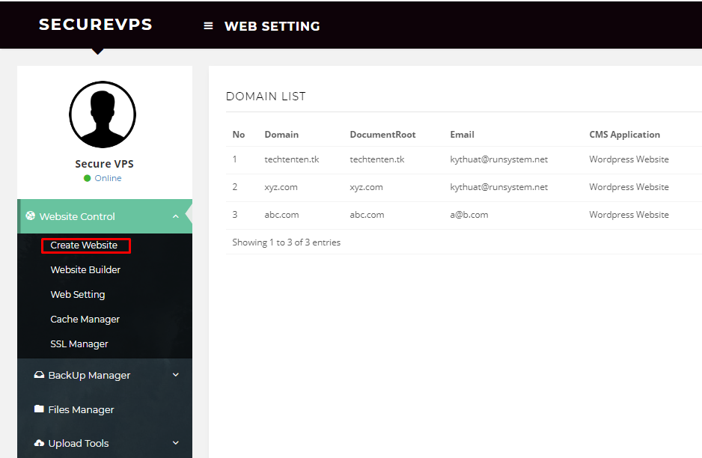Image resolution: width=702 pixels, height=458 pixels.
Task: Open Web Setting in sidebar
Action: 77,295
